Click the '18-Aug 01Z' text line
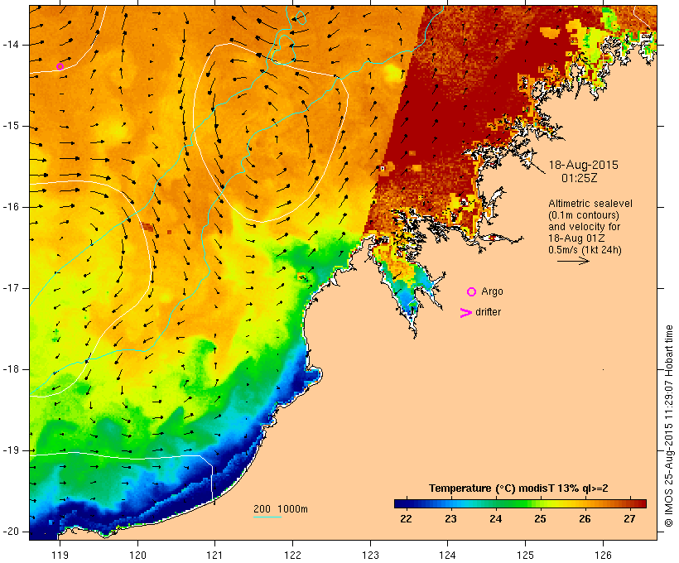This screenshot has width=679, height=563. tap(576, 238)
